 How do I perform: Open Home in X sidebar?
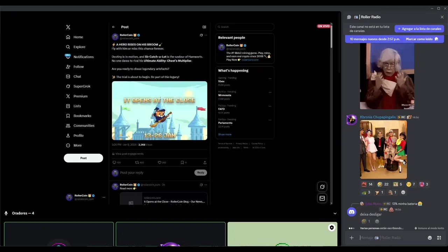[x=75, y=37]
